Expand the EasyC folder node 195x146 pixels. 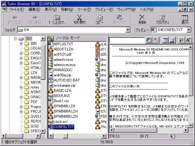(21, 63)
